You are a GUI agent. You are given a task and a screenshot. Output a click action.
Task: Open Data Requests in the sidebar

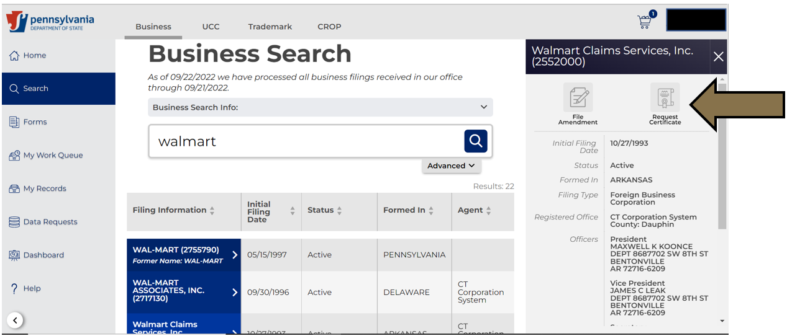tap(58, 222)
